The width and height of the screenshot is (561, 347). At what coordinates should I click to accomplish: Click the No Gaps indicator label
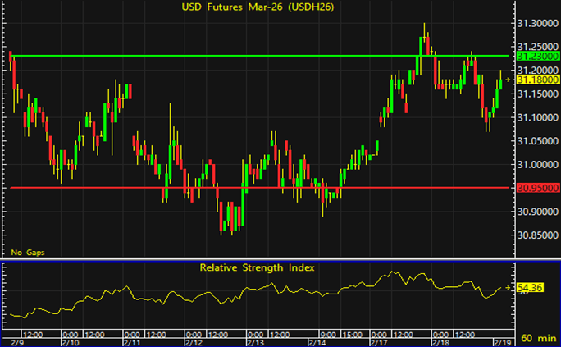[25, 251]
